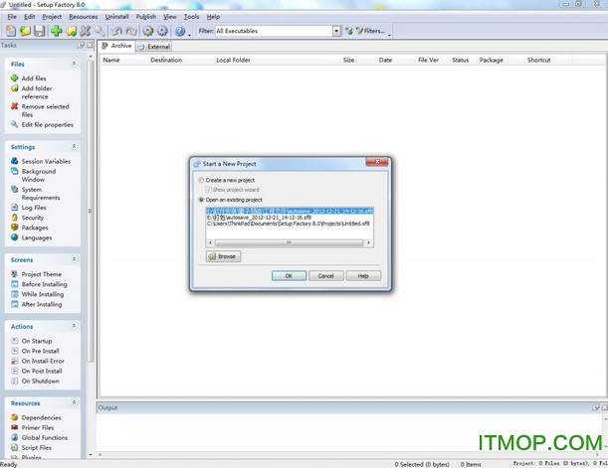Click Add files in Tasks pane
Screen dimensions: 608x468
[34, 78]
